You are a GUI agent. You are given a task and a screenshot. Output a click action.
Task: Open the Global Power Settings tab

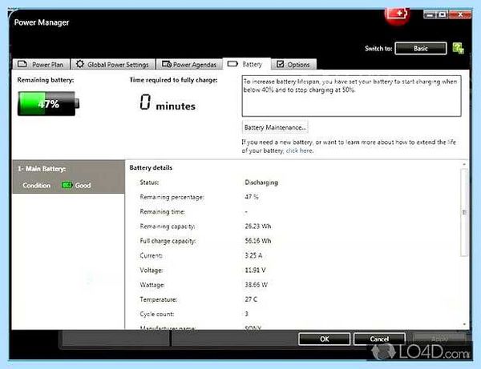(113, 64)
